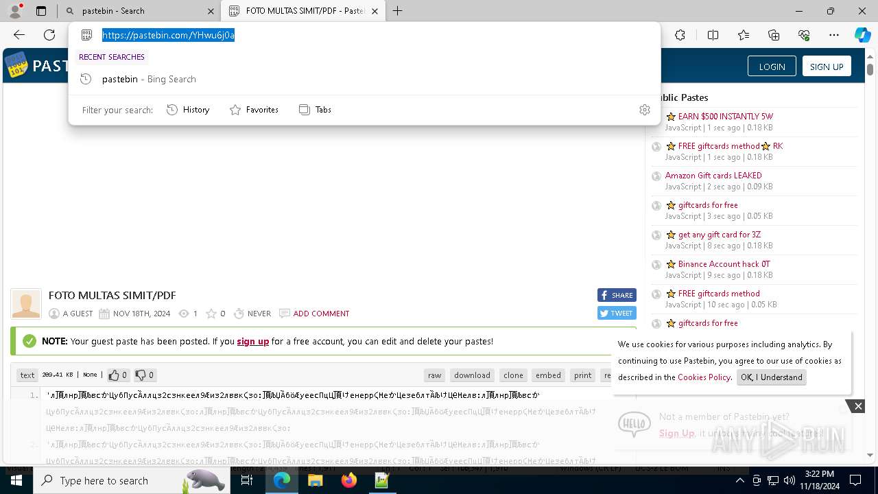Open Browser essentials heart icon
878x494 pixels.
[804, 35]
